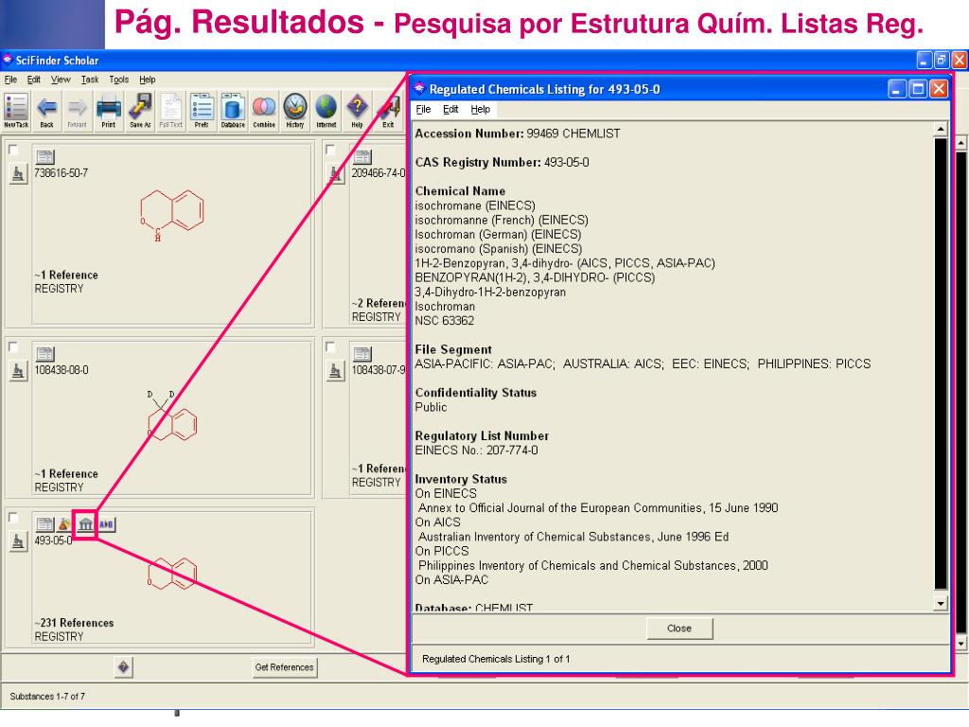Screen dimensions: 969x727
Task: Open substance detail icon for 738616-50-7
Action: [45, 156]
